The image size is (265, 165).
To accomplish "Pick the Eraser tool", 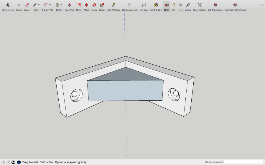I will (27, 5).
